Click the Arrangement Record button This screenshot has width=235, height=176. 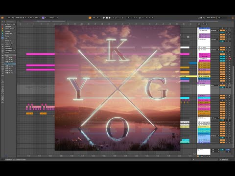pyautogui.click(x=110, y=18)
